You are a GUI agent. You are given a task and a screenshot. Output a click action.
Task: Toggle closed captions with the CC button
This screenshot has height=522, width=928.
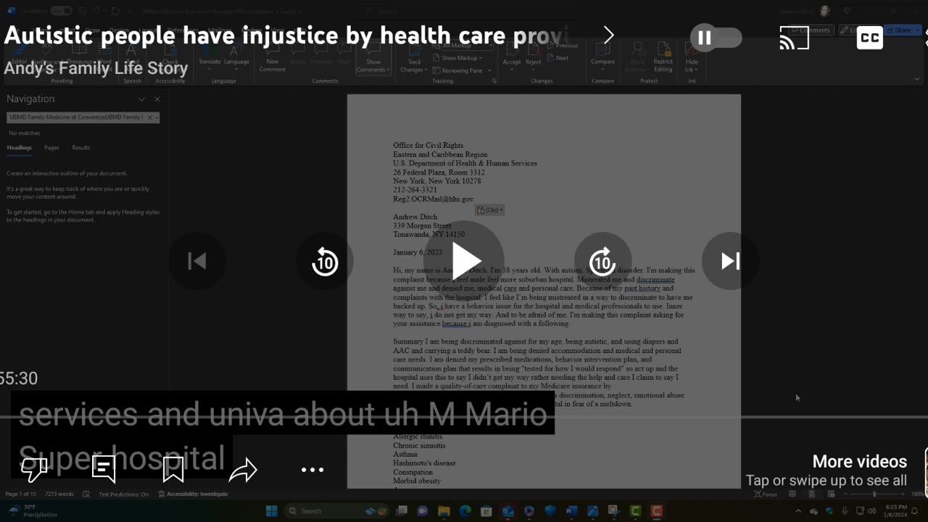[869, 38]
